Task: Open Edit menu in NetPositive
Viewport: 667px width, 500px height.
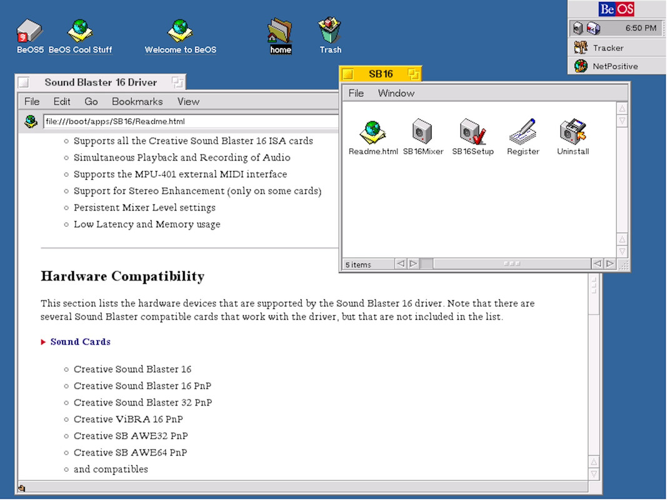Action: pos(62,102)
